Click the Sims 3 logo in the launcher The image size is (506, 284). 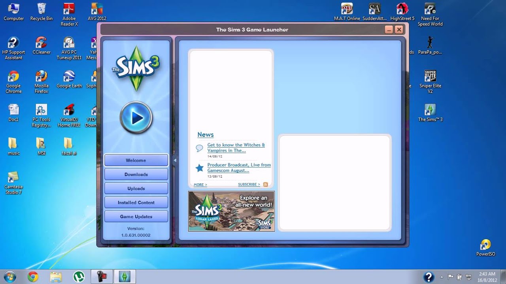136,68
